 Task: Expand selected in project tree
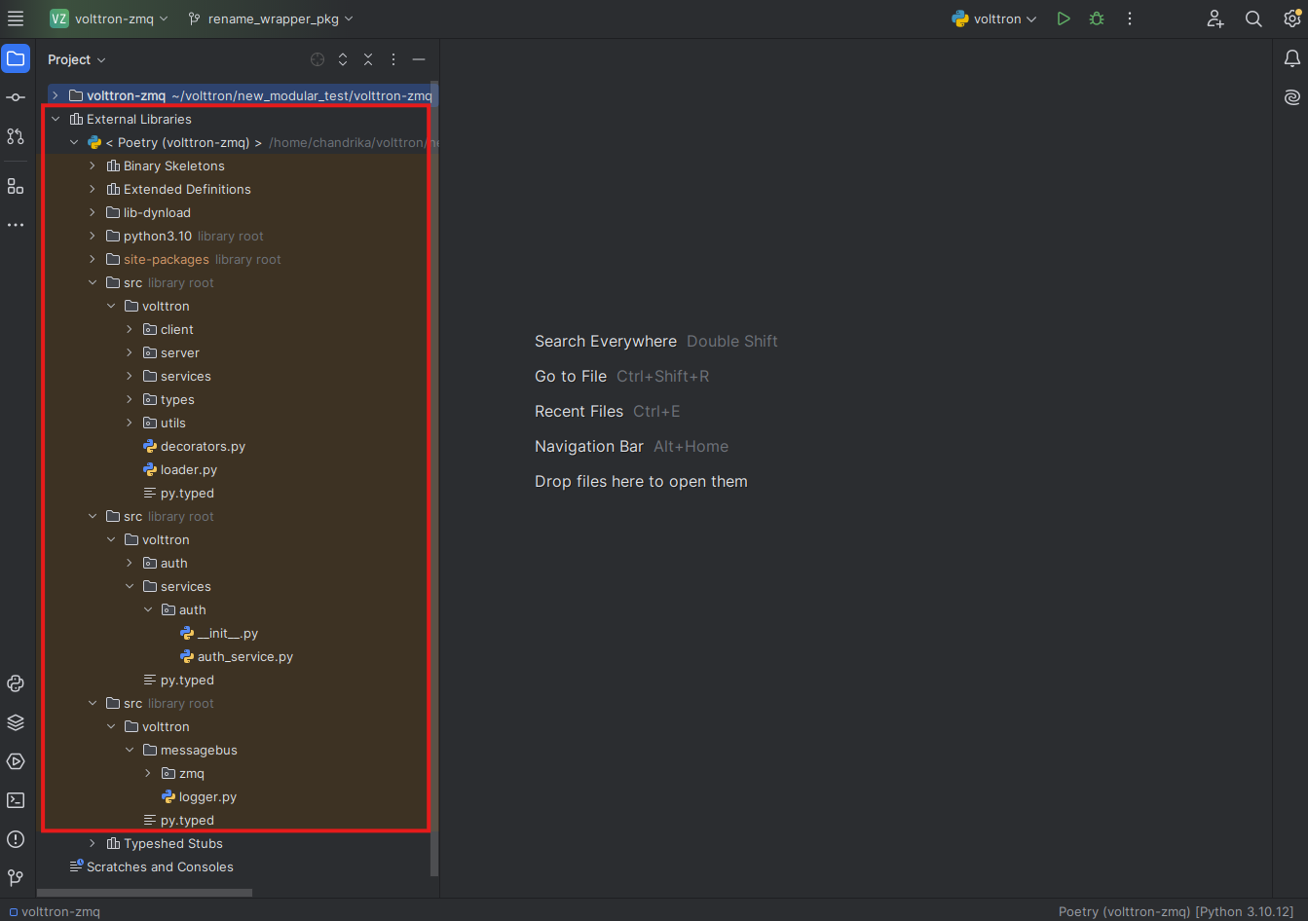(x=343, y=59)
